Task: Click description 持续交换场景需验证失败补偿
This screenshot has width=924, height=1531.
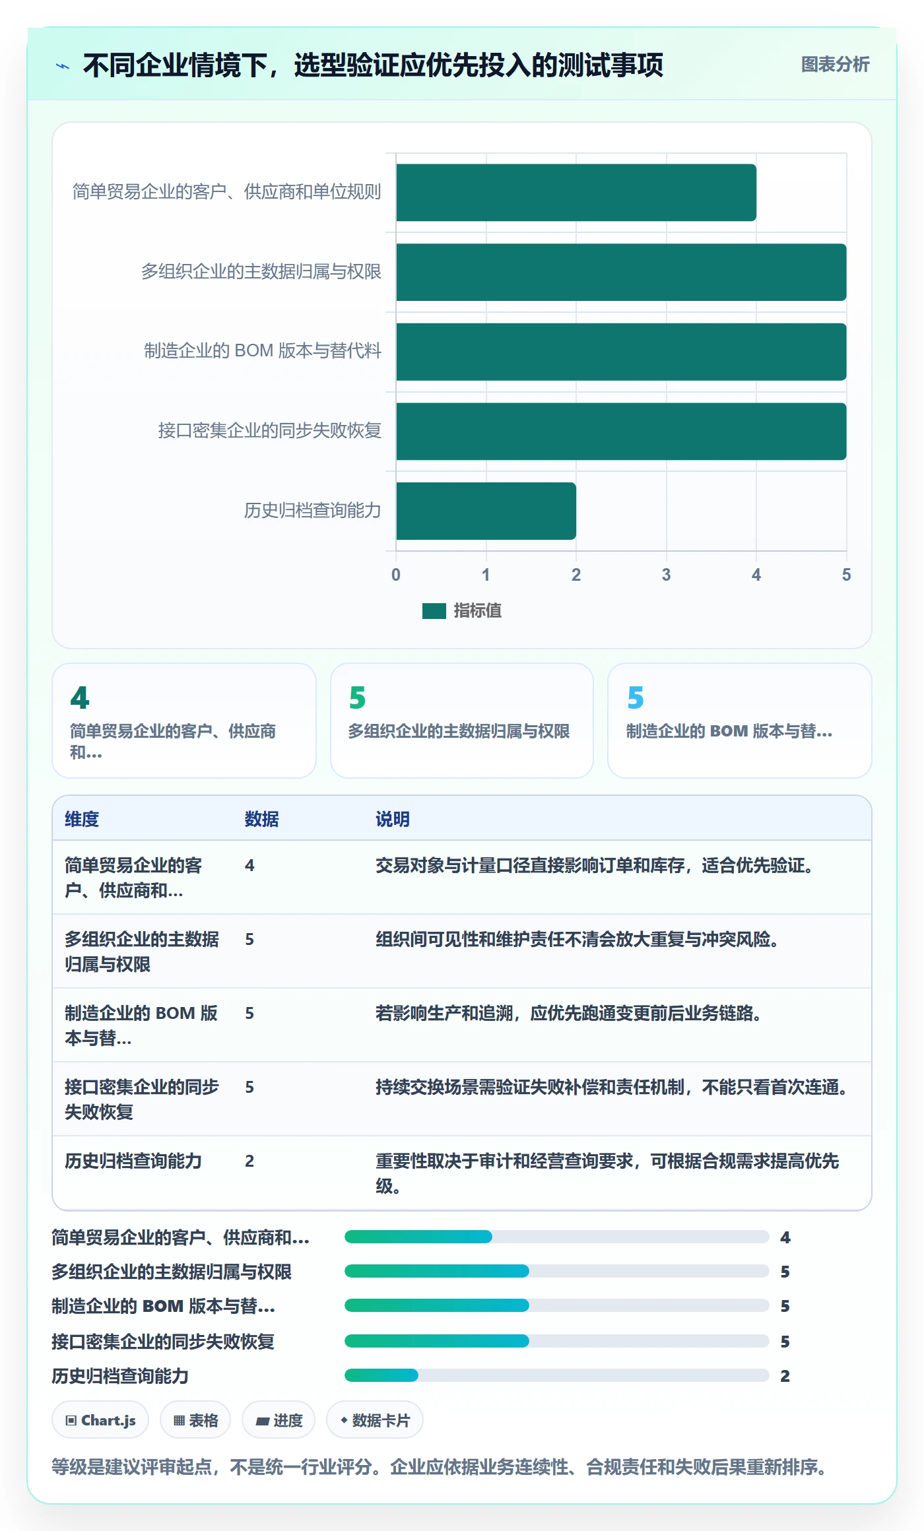Action: click(614, 1087)
